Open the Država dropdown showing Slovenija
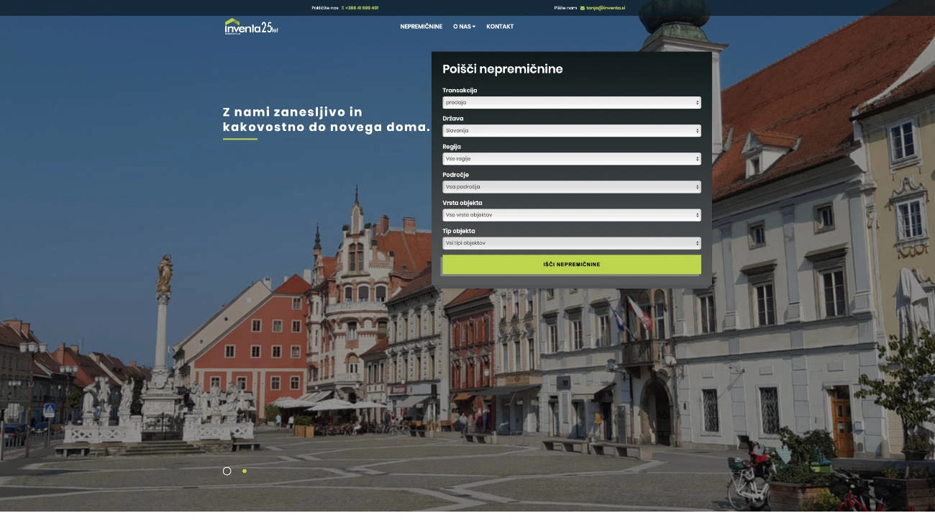Screen dimensions: 935x526 tap(571, 130)
